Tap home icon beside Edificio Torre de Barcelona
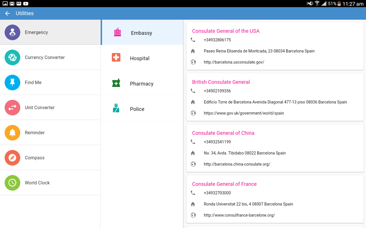This screenshot has width=366, height=228. click(193, 102)
